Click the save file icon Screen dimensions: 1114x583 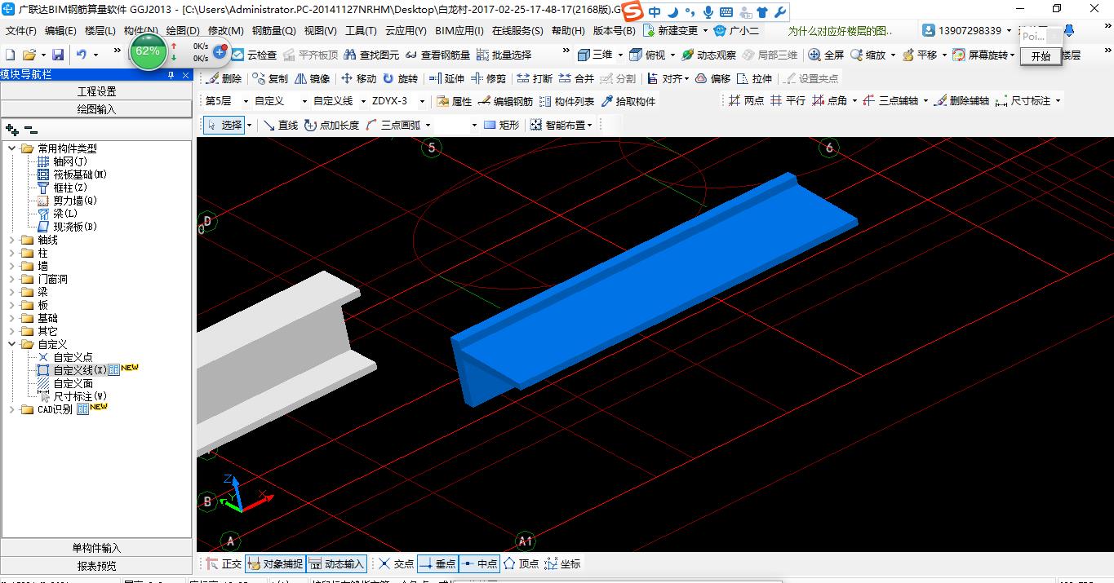point(58,55)
